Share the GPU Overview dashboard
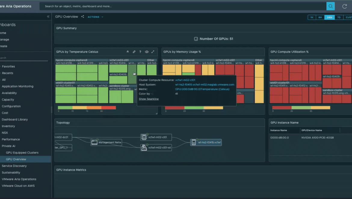 pos(83,17)
